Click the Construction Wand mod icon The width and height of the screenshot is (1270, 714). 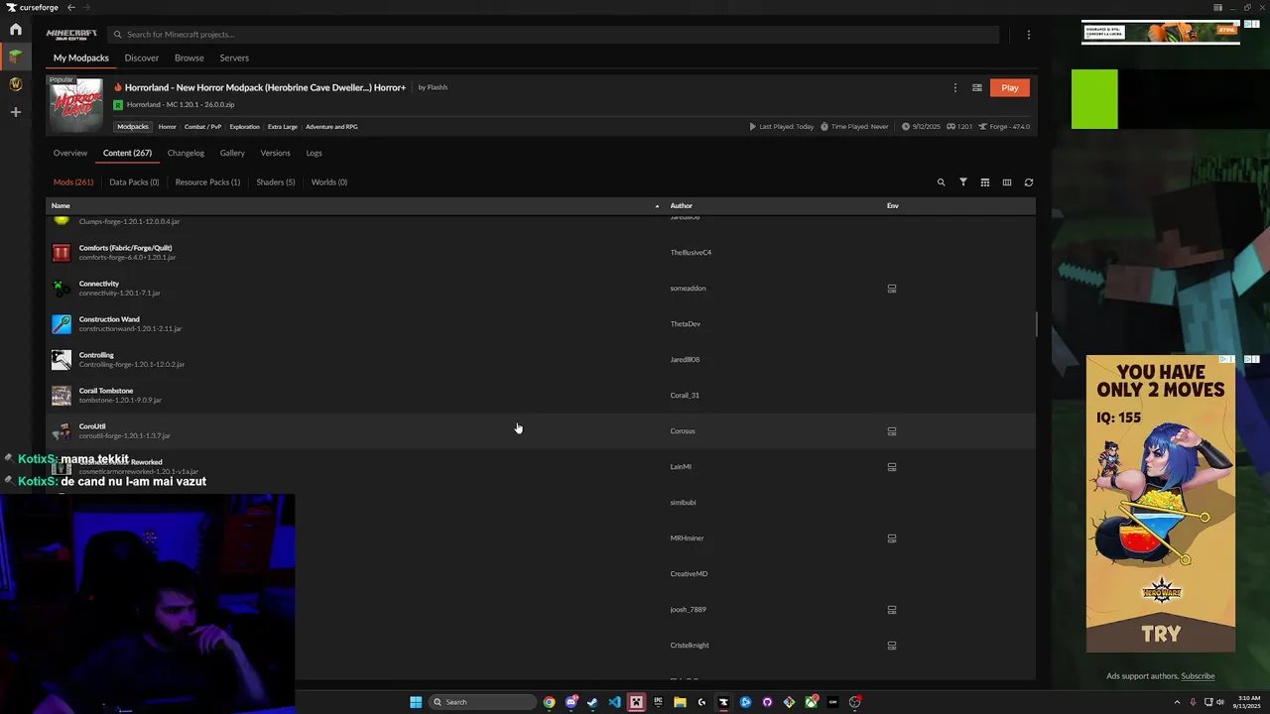point(62,324)
